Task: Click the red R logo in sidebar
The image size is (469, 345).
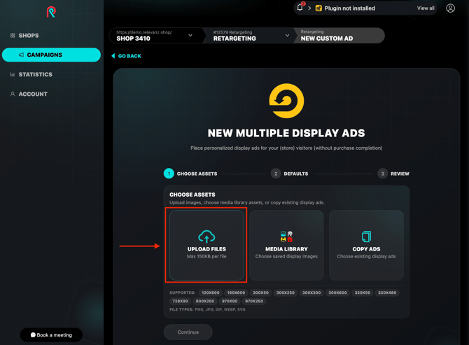Action: [x=51, y=12]
